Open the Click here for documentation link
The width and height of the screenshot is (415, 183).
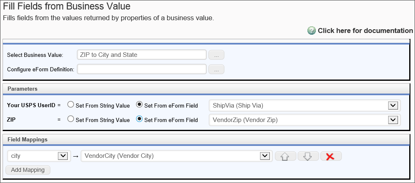pyautogui.click(x=365, y=31)
